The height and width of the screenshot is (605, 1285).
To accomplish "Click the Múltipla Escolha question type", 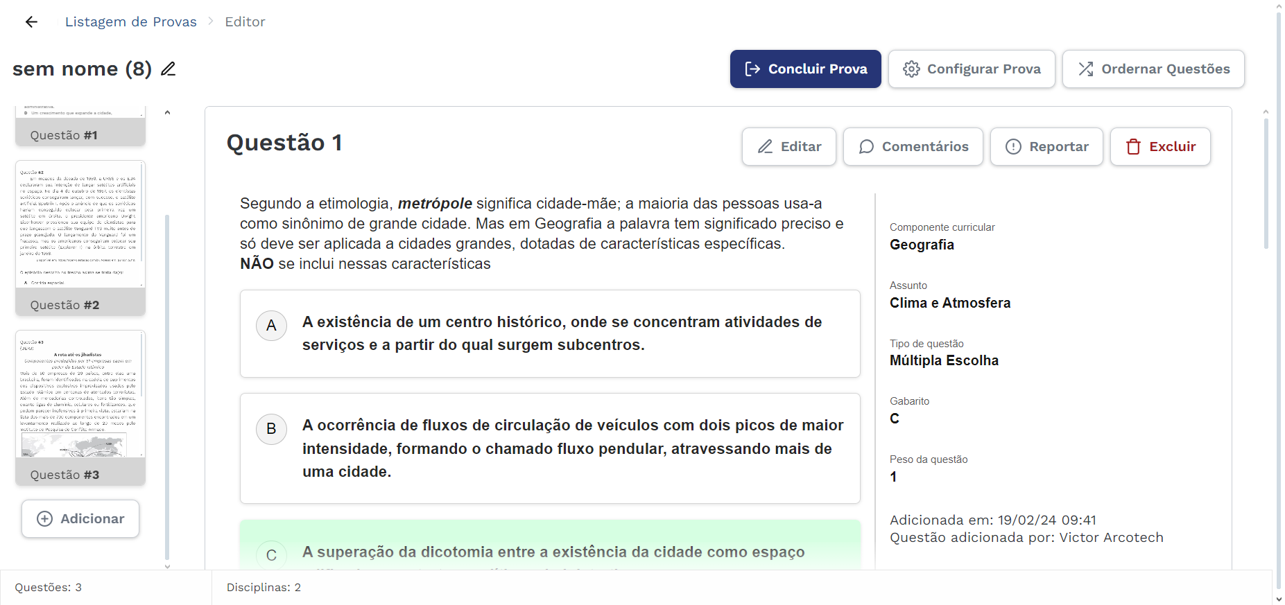I will click(944, 360).
